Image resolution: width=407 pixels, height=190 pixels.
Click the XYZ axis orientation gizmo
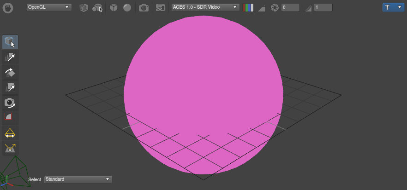[x=6, y=181]
